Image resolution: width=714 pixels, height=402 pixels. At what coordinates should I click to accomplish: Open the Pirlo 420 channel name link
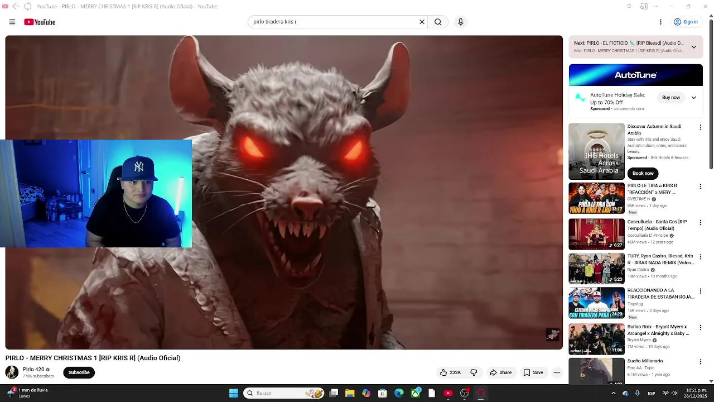point(33,370)
